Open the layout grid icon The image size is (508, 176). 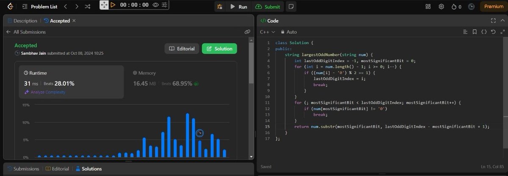pos(428,7)
